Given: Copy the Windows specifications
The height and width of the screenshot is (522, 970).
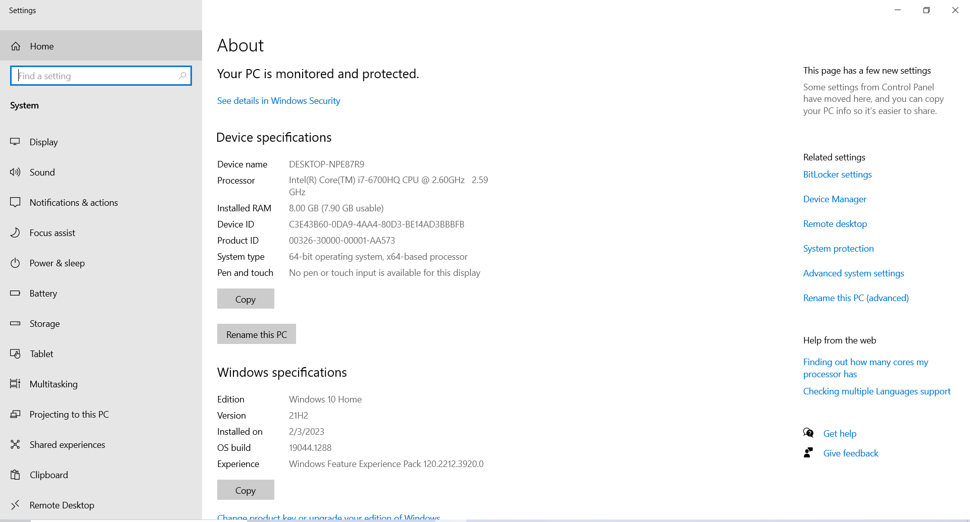Looking at the screenshot, I should (x=246, y=490).
